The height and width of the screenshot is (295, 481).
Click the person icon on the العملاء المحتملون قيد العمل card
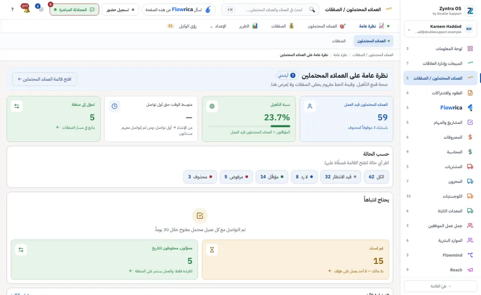310,106
